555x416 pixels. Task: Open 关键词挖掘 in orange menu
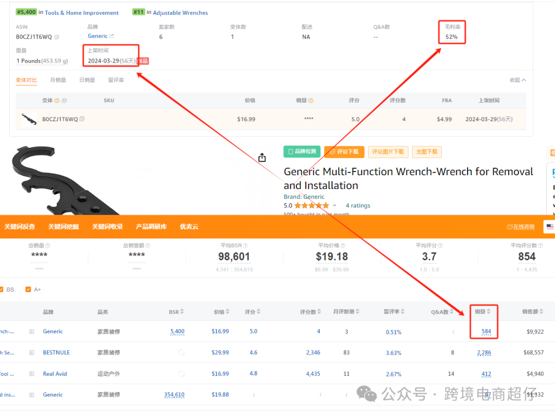[63, 227]
